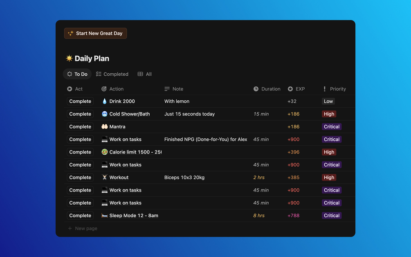The width and height of the screenshot is (411, 257).
Task: Click the +396 EXP value
Action: point(293,152)
